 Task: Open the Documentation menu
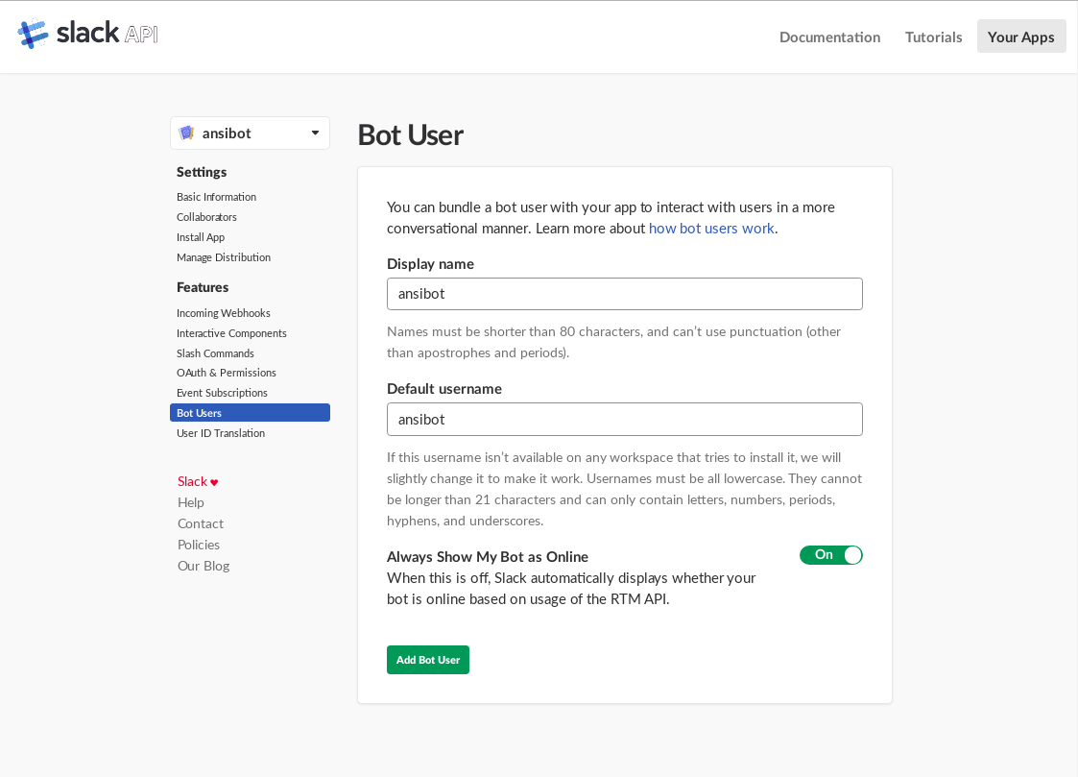pyautogui.click(x=829, y=36)
